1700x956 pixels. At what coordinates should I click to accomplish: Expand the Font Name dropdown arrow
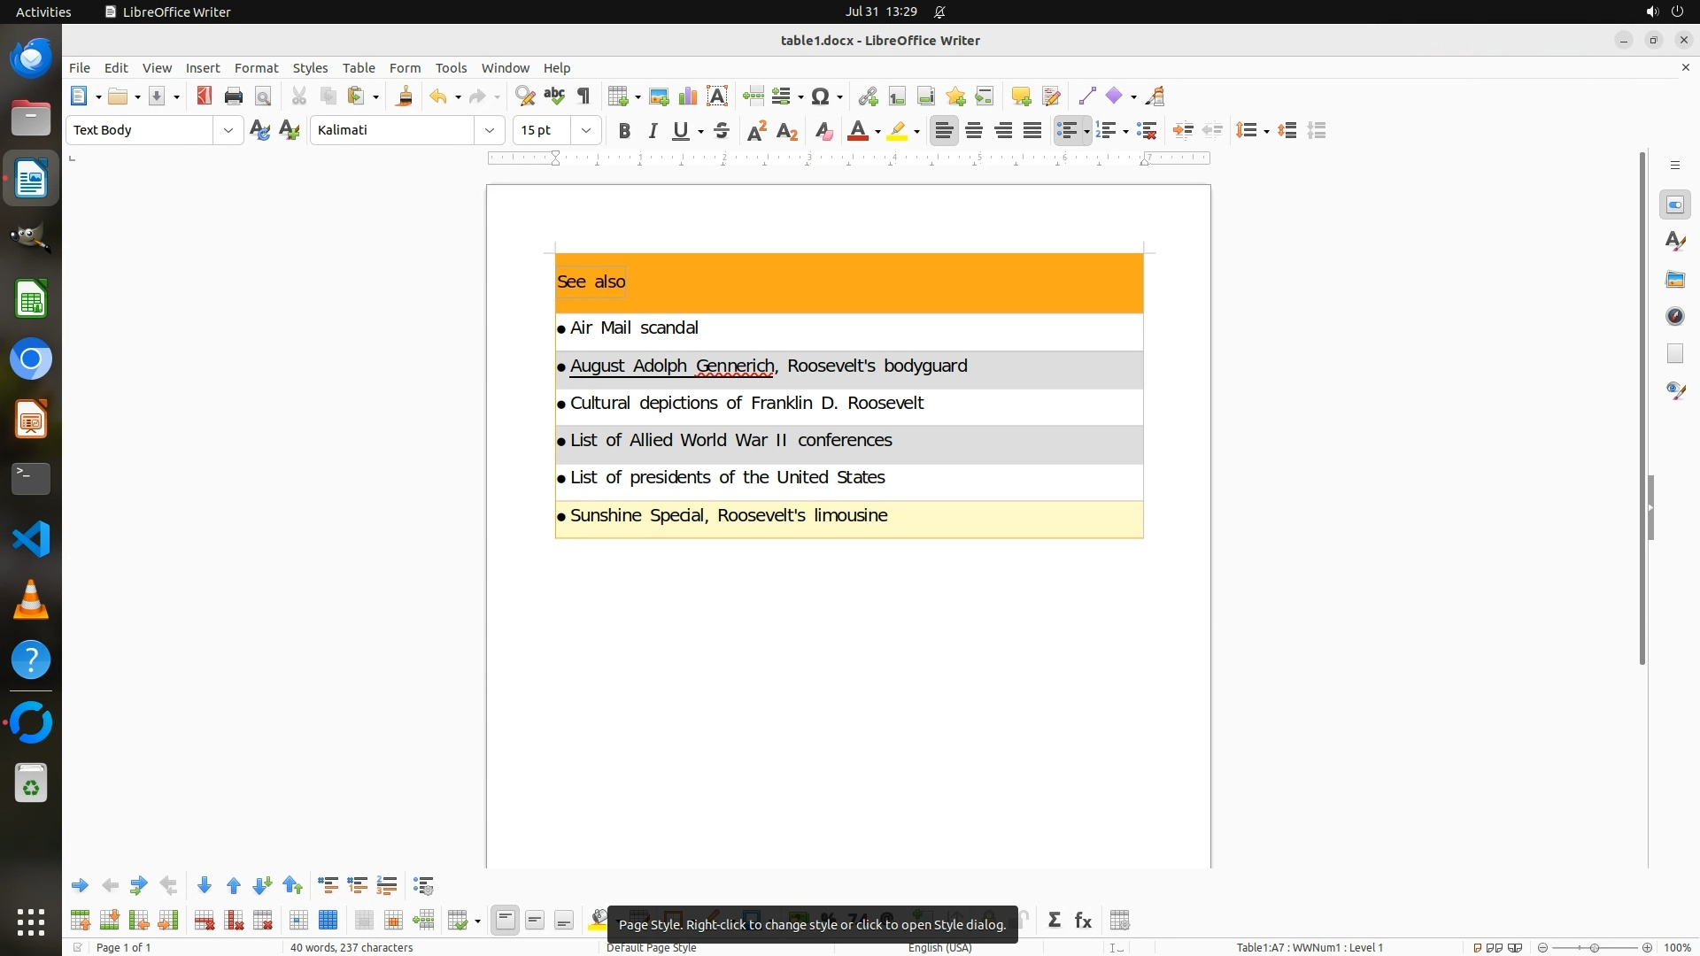click(x=490, y=130)
